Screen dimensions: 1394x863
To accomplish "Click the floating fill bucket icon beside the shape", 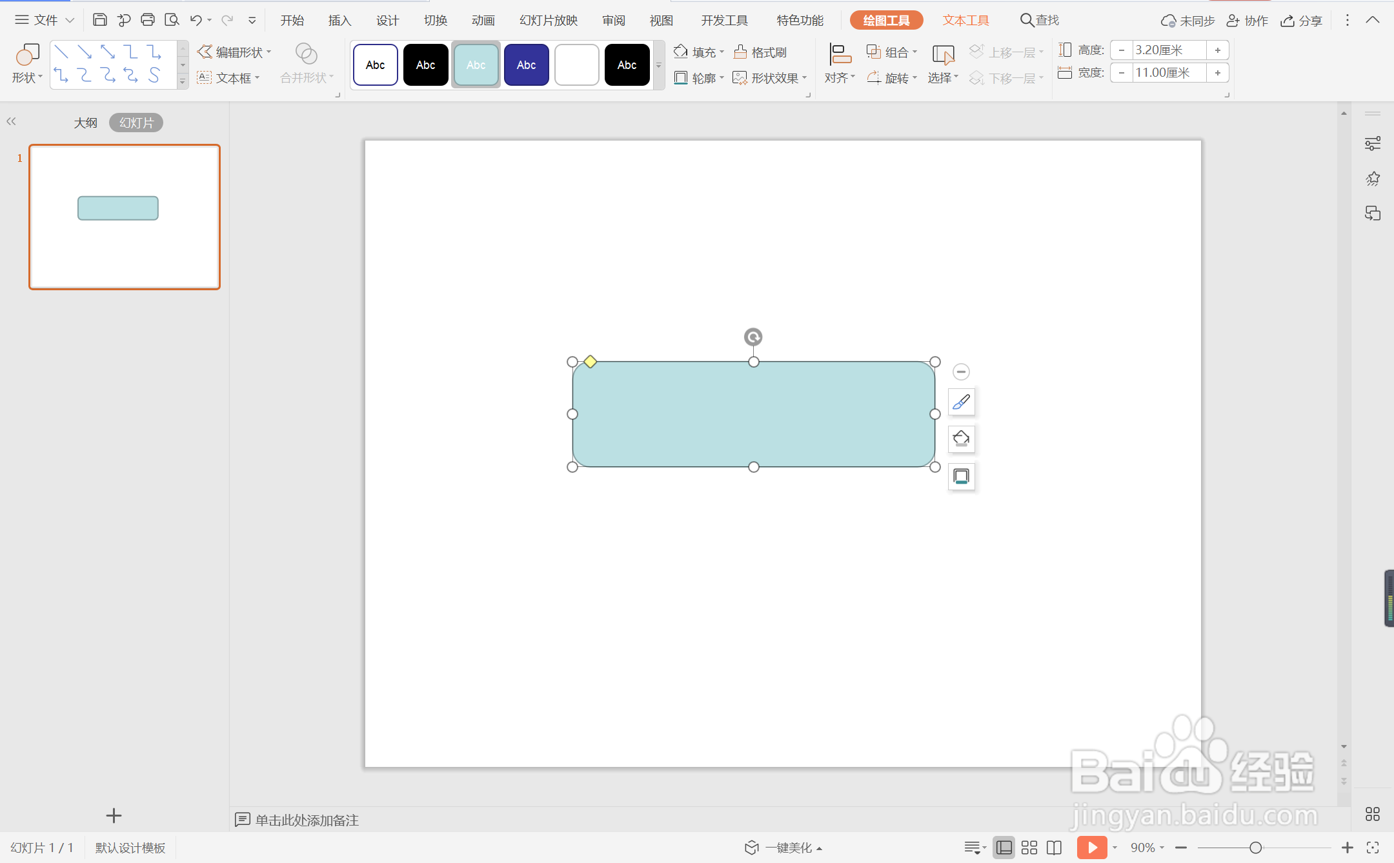I will click(961, 439).
